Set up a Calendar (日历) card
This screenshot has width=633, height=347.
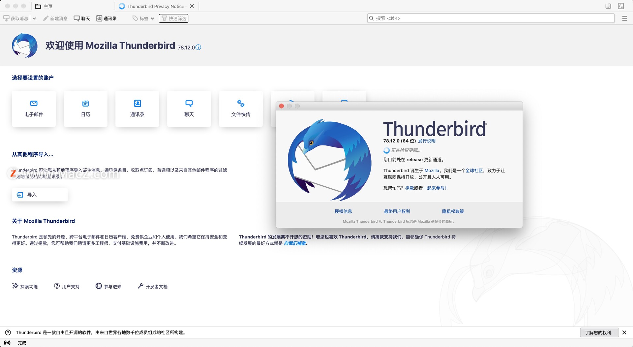coord(85,109)
